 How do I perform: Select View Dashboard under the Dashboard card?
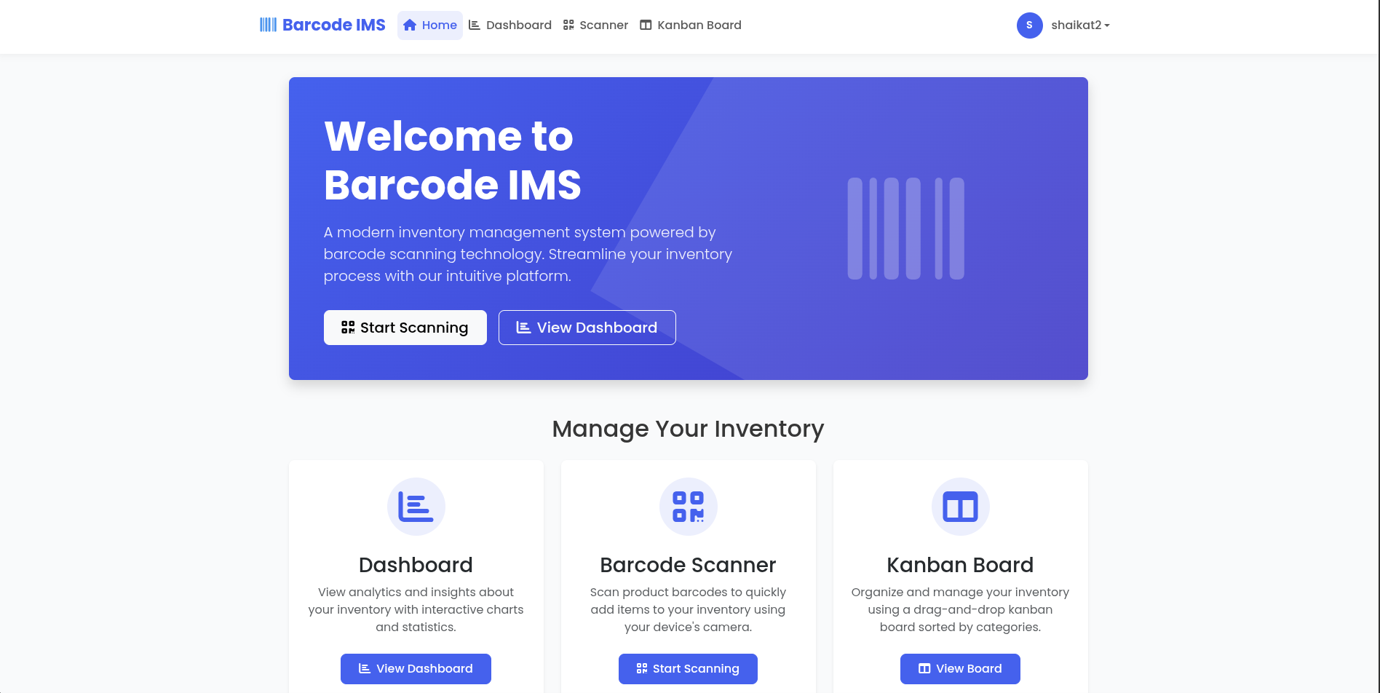click(416, 668)
